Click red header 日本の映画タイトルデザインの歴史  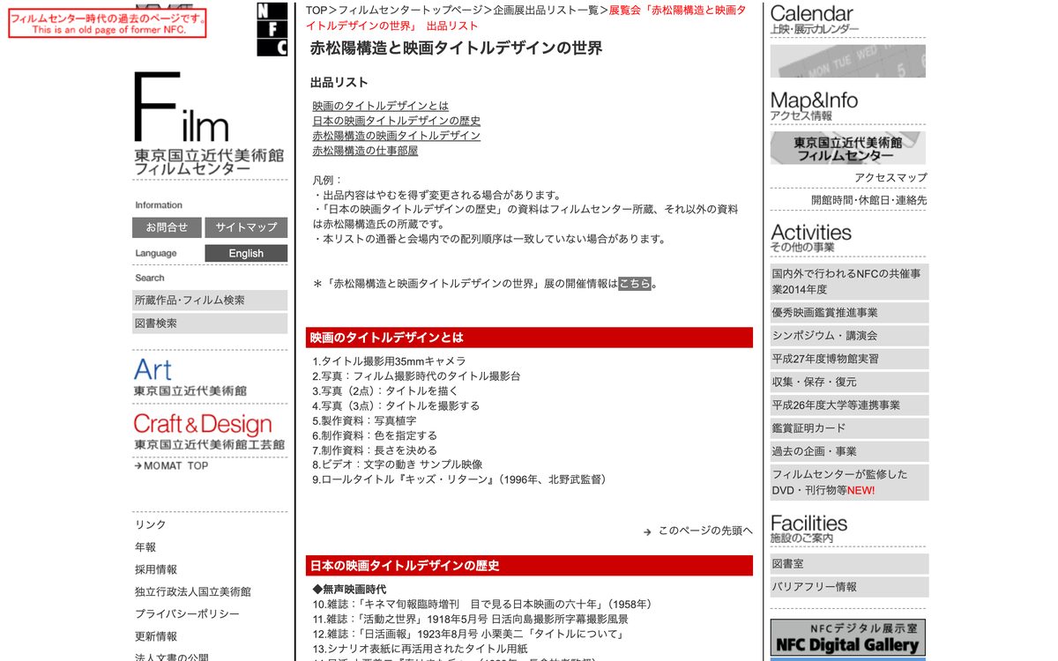(529, 566)
